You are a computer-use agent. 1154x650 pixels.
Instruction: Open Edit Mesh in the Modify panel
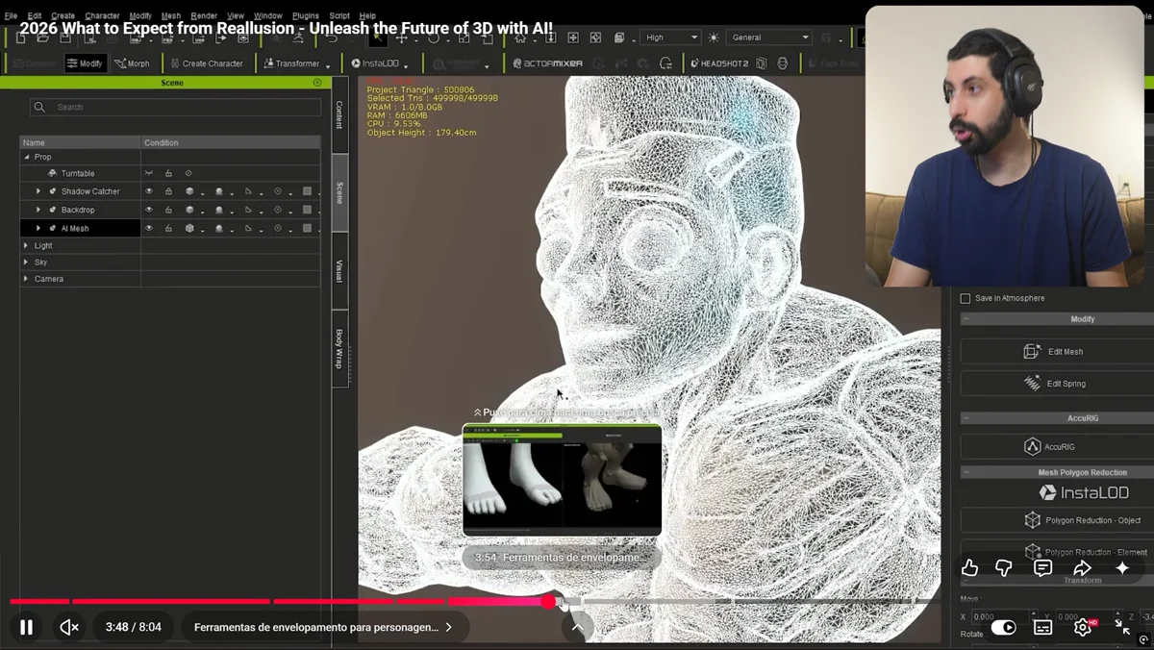pos(1054,351)
